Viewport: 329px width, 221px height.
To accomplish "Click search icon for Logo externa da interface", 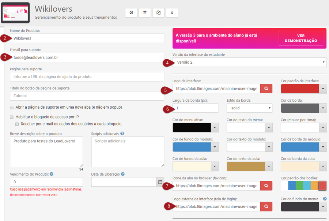I will coord(266,207).
